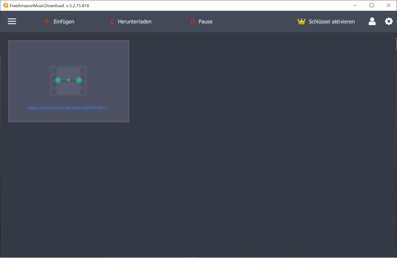Select the loading film-strip thumbnail
The width and height of the screenshot is (397, 258).
[x=68, y=81]
